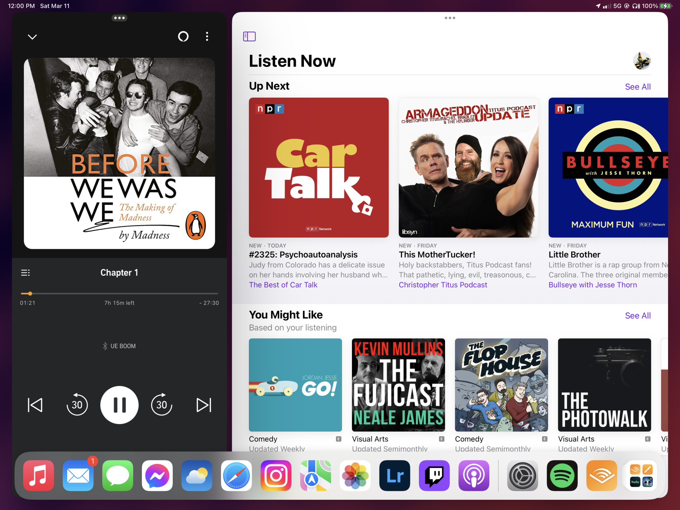Viewport: 680px width, 510px height.
Task: Open The Best of Car Talk link
Action: click(283, 285)
